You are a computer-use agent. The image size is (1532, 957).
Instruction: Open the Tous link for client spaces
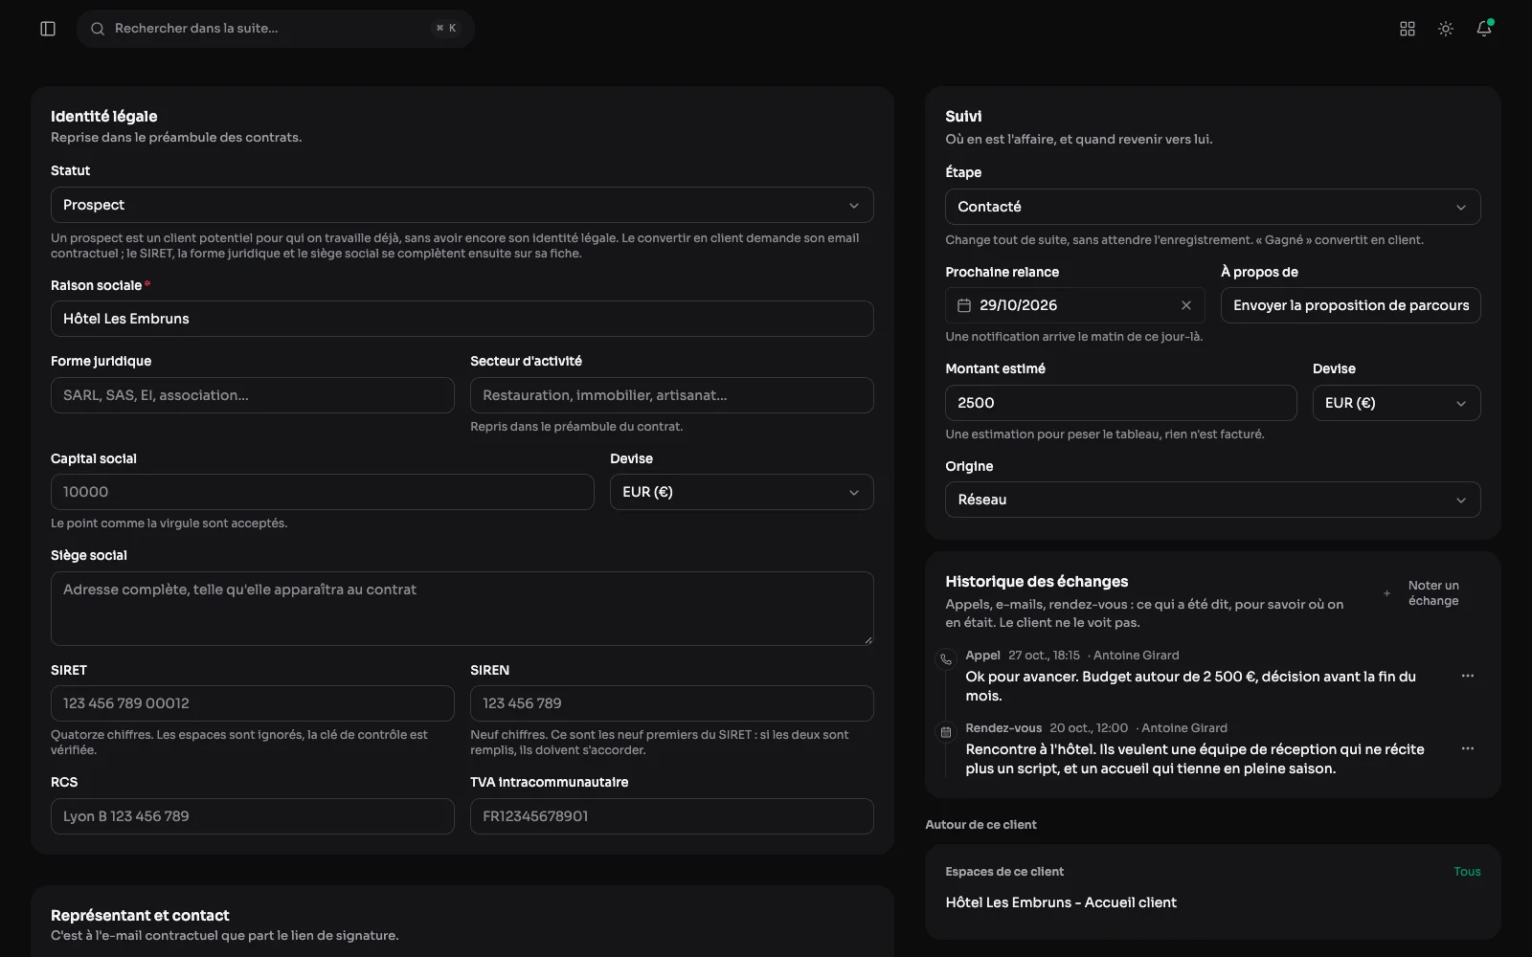[1467, 872]
